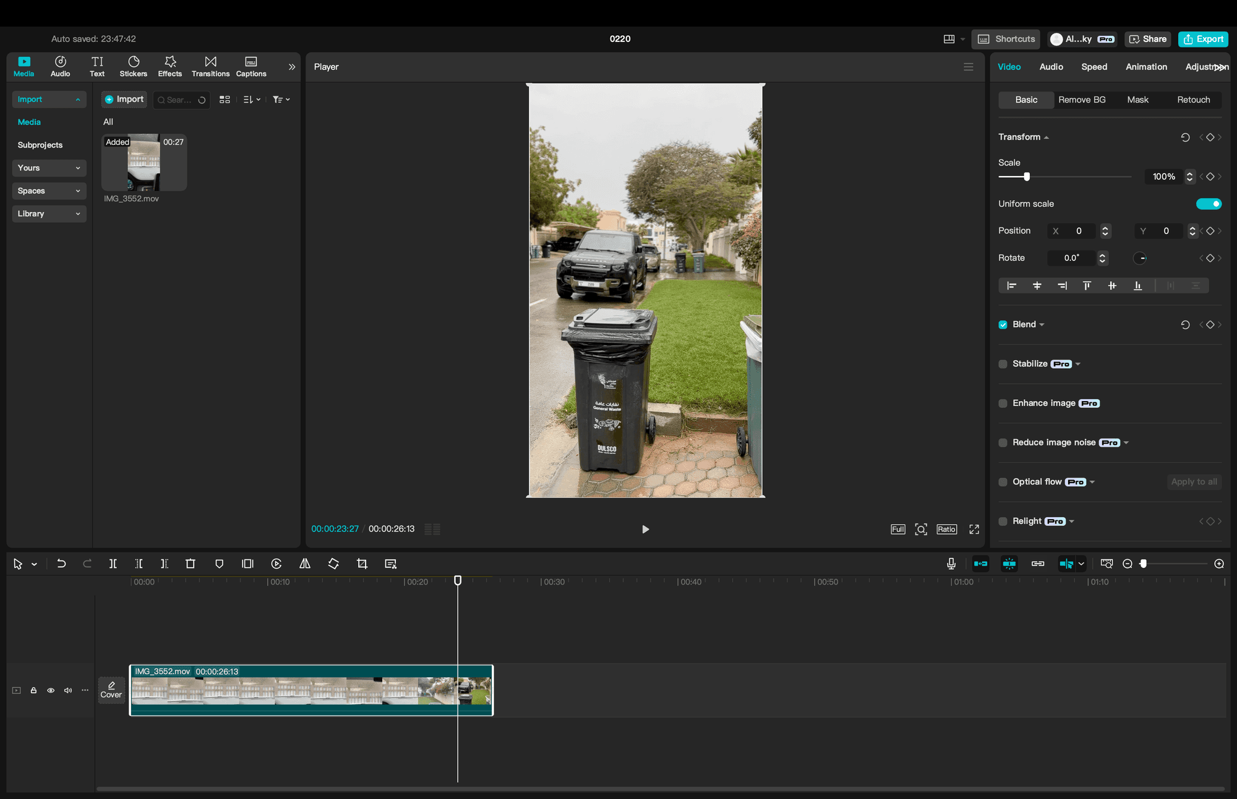Screen dimensions: 1237x799
Task: Enable the Stabilize checkbox
Action: pyautogui.click(x=1003, y=364)
